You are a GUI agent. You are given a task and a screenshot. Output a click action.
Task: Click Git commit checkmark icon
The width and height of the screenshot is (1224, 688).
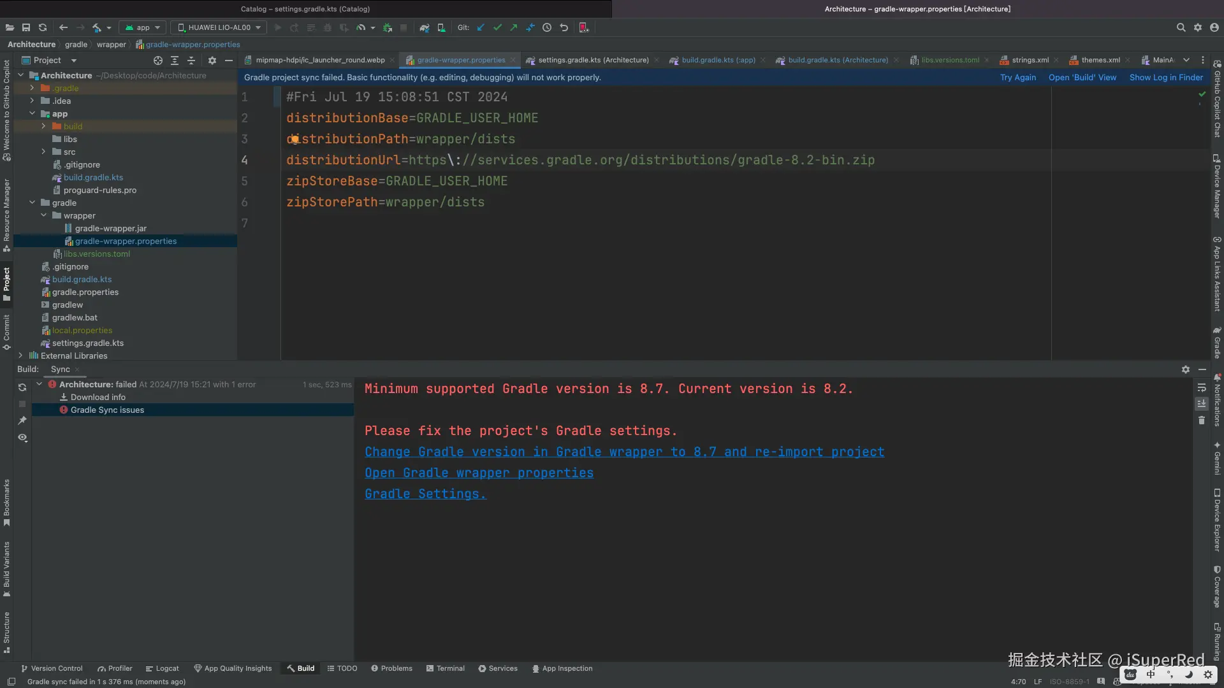[x=497, y=27]
